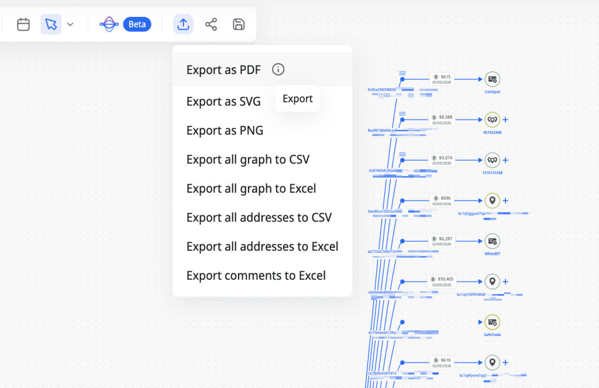Select the 957452948 cluster node icon
The height and width of the screenshot is (388, 599).
coord(493,120)
